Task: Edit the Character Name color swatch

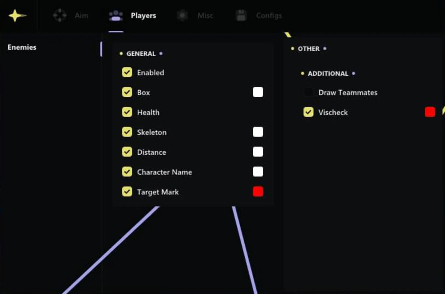Action: click(x=258, y=172)
